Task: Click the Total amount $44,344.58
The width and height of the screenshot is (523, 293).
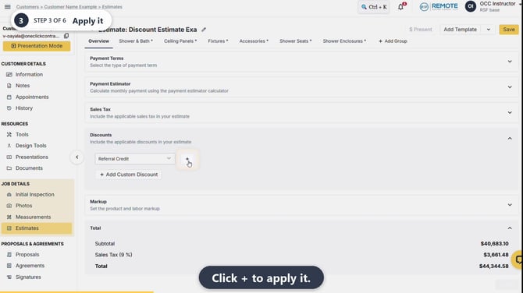Action: pyautogui.click(x=493, y=267)
